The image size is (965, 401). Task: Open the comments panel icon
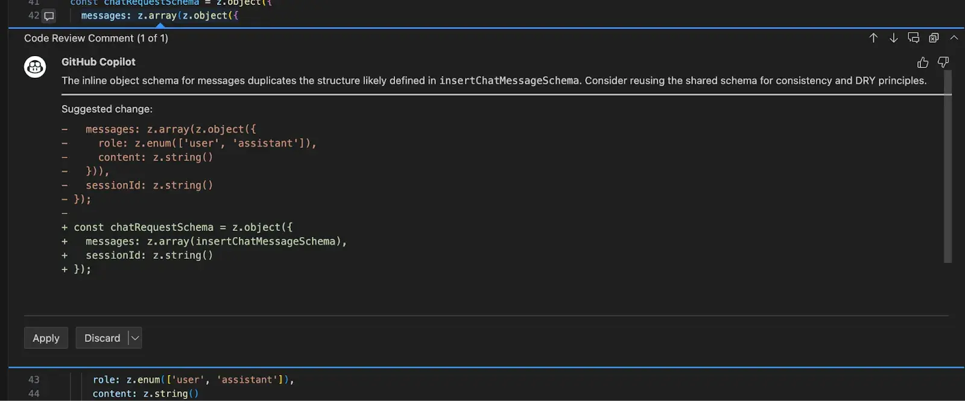(913, 38)
